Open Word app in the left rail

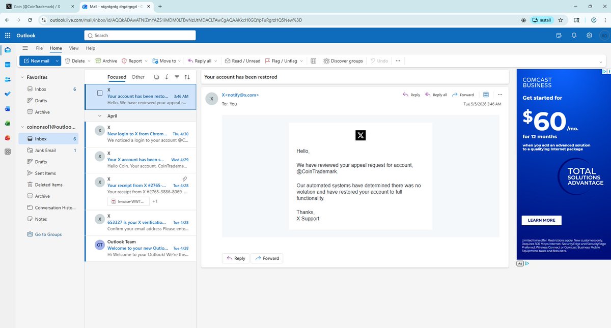click(x=8, y=109)
